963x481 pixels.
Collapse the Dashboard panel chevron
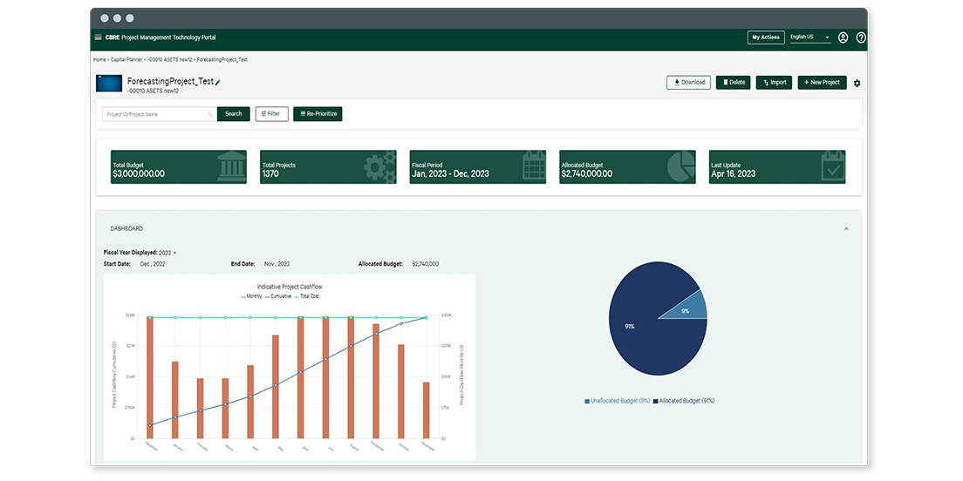point(844,228)
